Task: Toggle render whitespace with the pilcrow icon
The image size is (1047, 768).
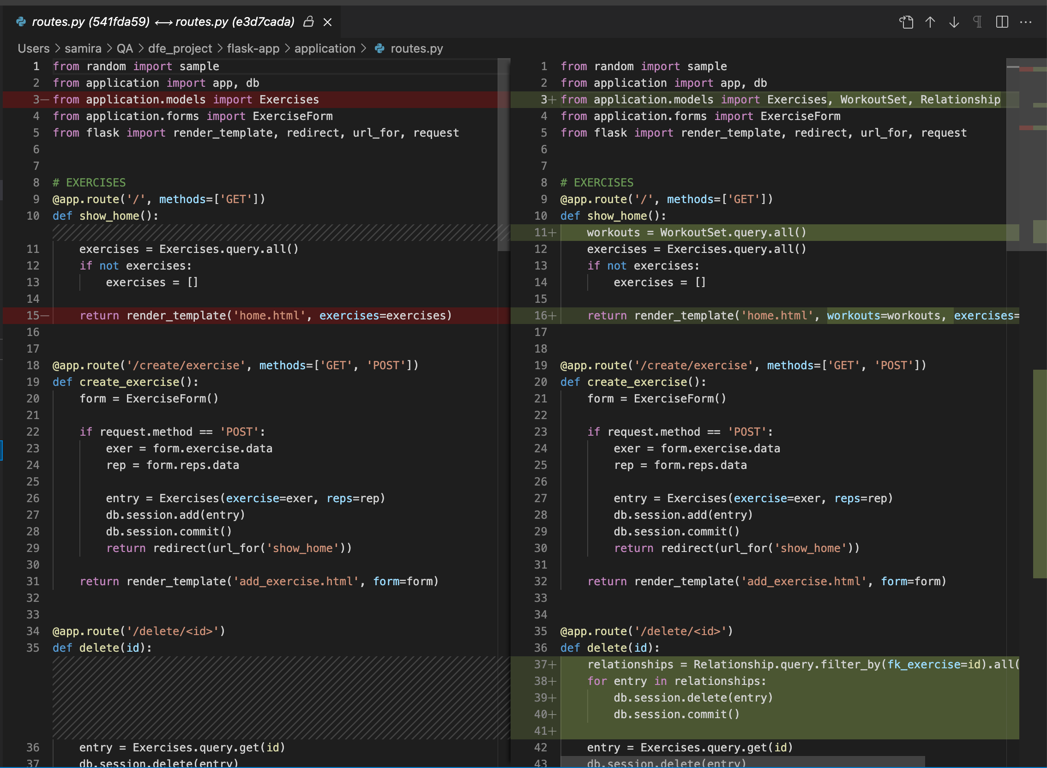Action: [x=977, y=22]
